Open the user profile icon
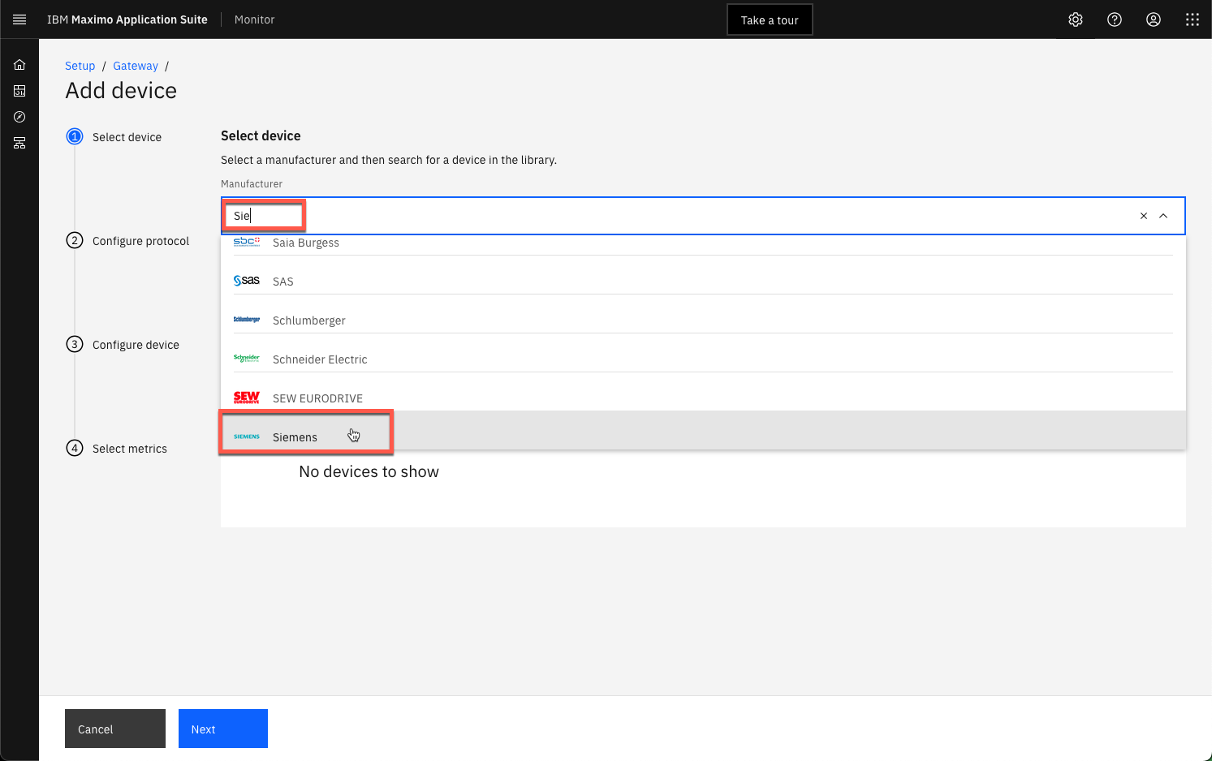 pyautogui.click(x=1154, y=19)
